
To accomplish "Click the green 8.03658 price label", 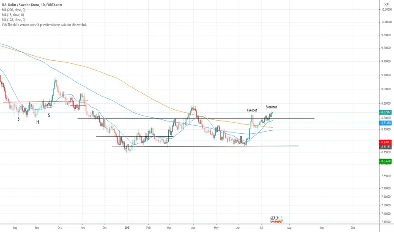I will [385, 161].
